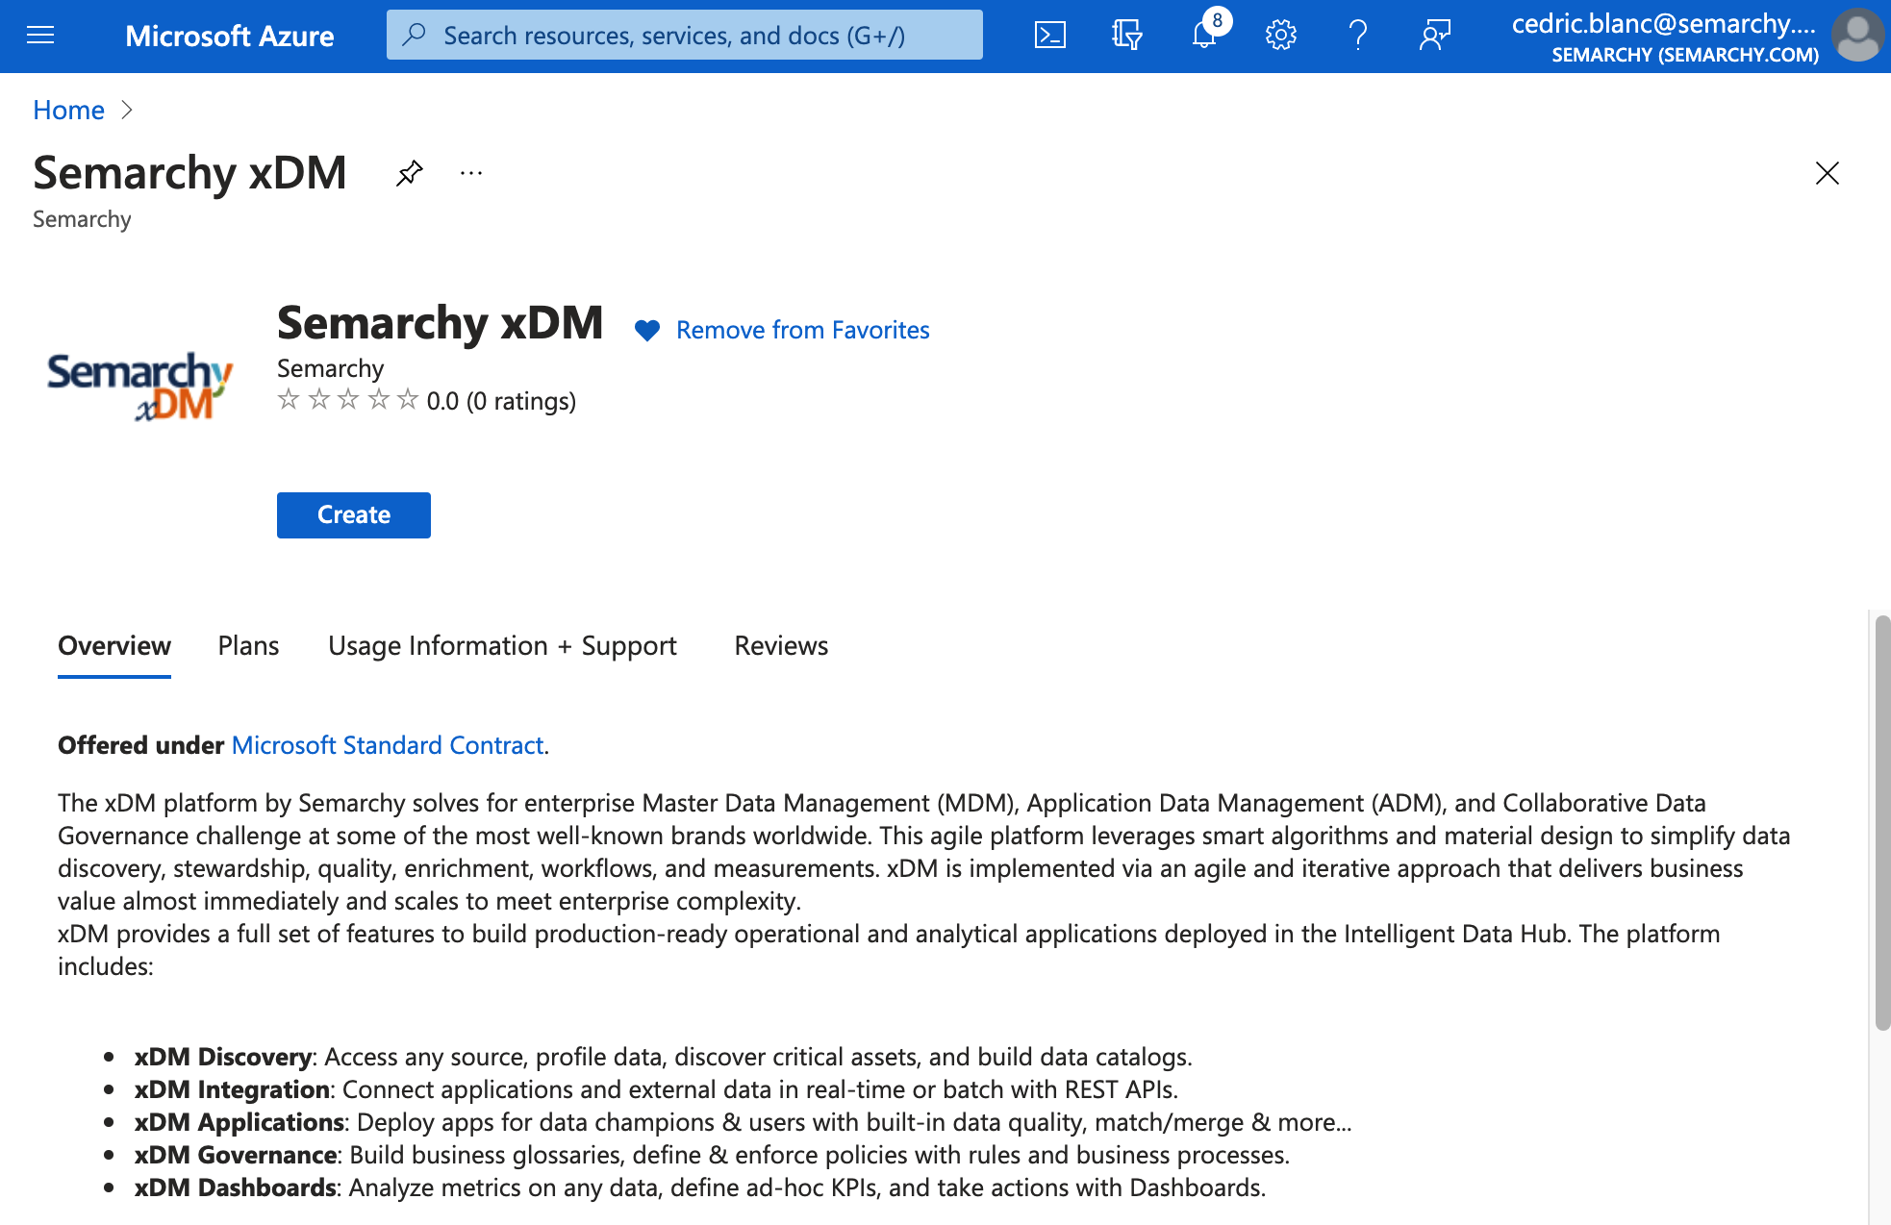Open account menu via user avatar
This screenshot has width=1891, height=1225.
click(1858, 36)
